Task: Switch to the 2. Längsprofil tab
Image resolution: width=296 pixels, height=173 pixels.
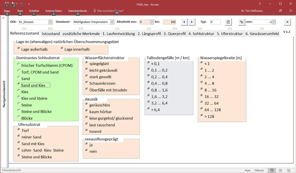Action: coord(149,34)
